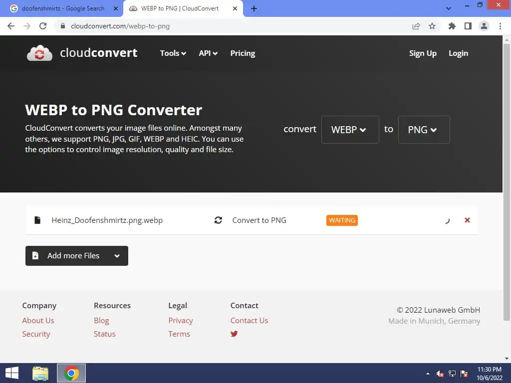This screenshot has width=511, height=383.
Task: Click the WEBP to PNG Converter heading
Action: tap(113, 110)
